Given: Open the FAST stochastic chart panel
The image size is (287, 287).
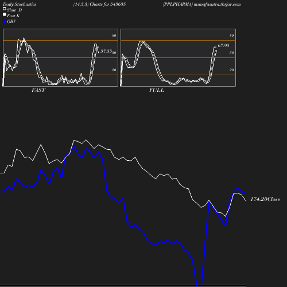Looking at the screenshot, I should coord(60,57).
